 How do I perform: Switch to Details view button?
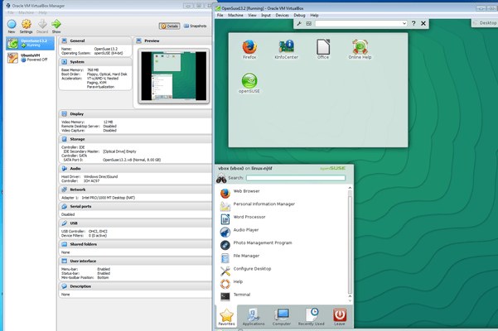tap(170, 26)
